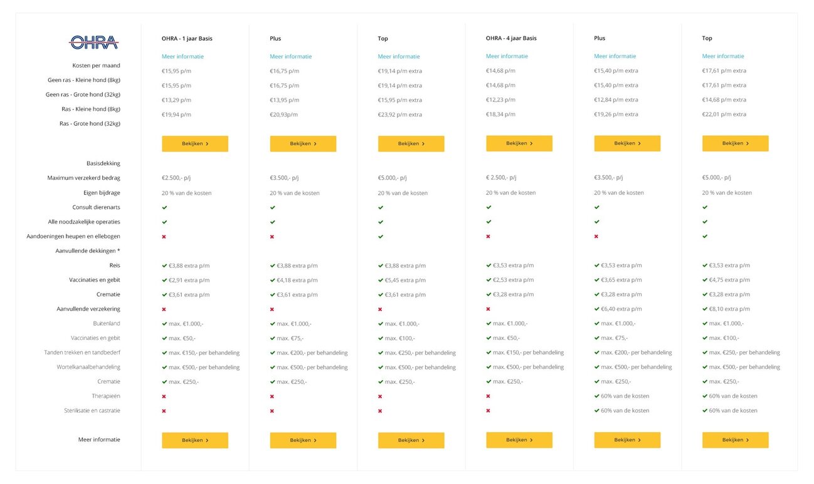Click the Meer informatie label in the left column
Screen dimensions: 814x484
[x=99, y=440]
